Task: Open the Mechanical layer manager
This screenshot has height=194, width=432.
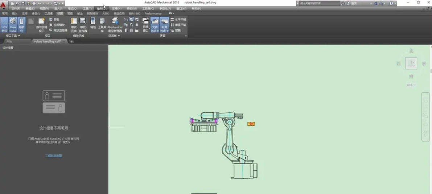Action: [115, 24]
